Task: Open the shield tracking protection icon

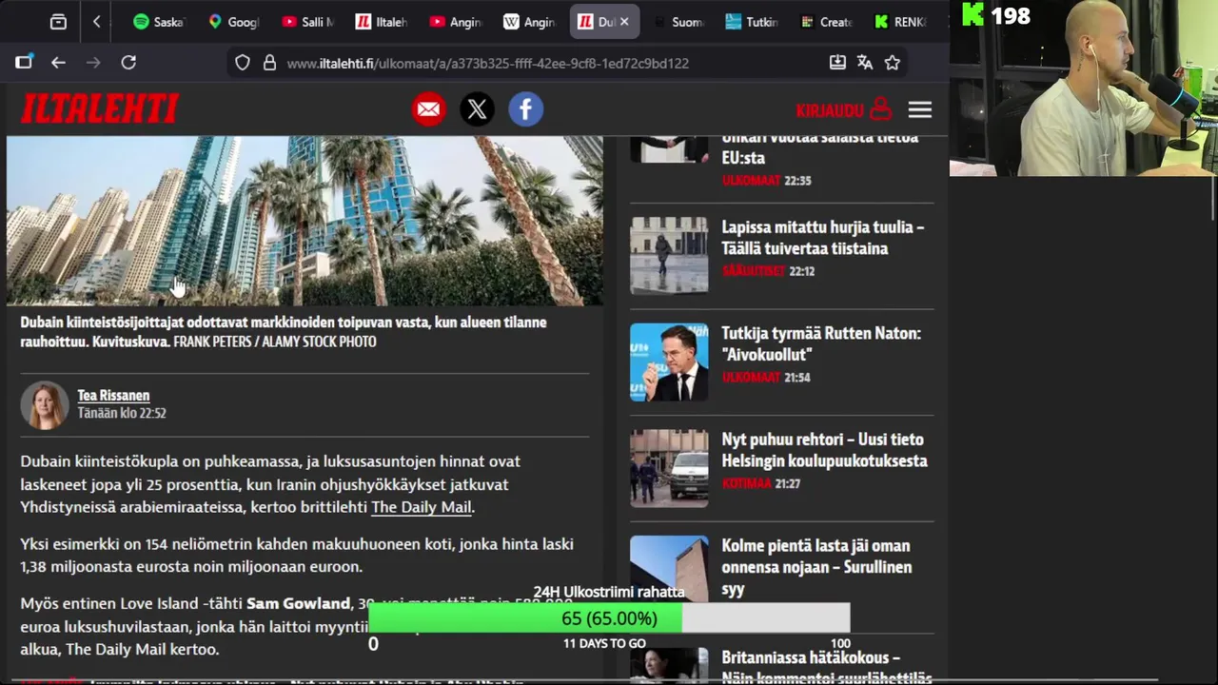Action: pyautogui.click(x=243, y=63)
